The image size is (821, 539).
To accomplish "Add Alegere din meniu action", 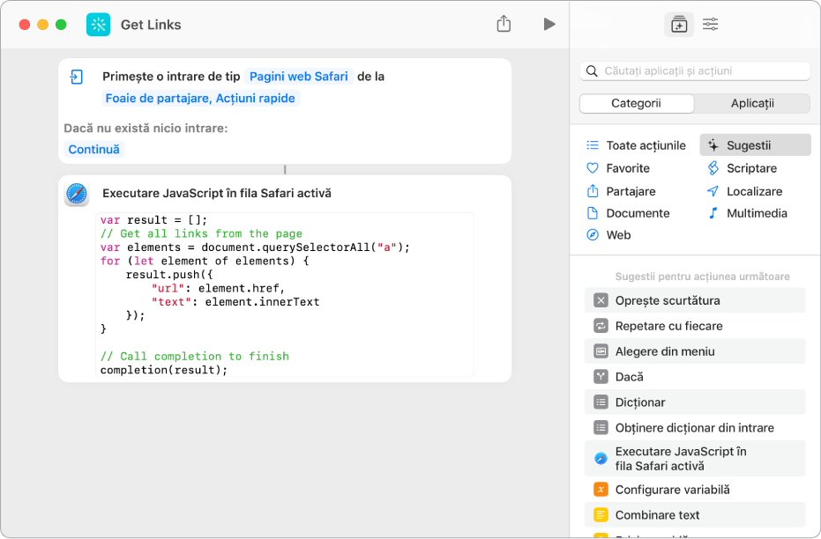I will tap(695, 351).
